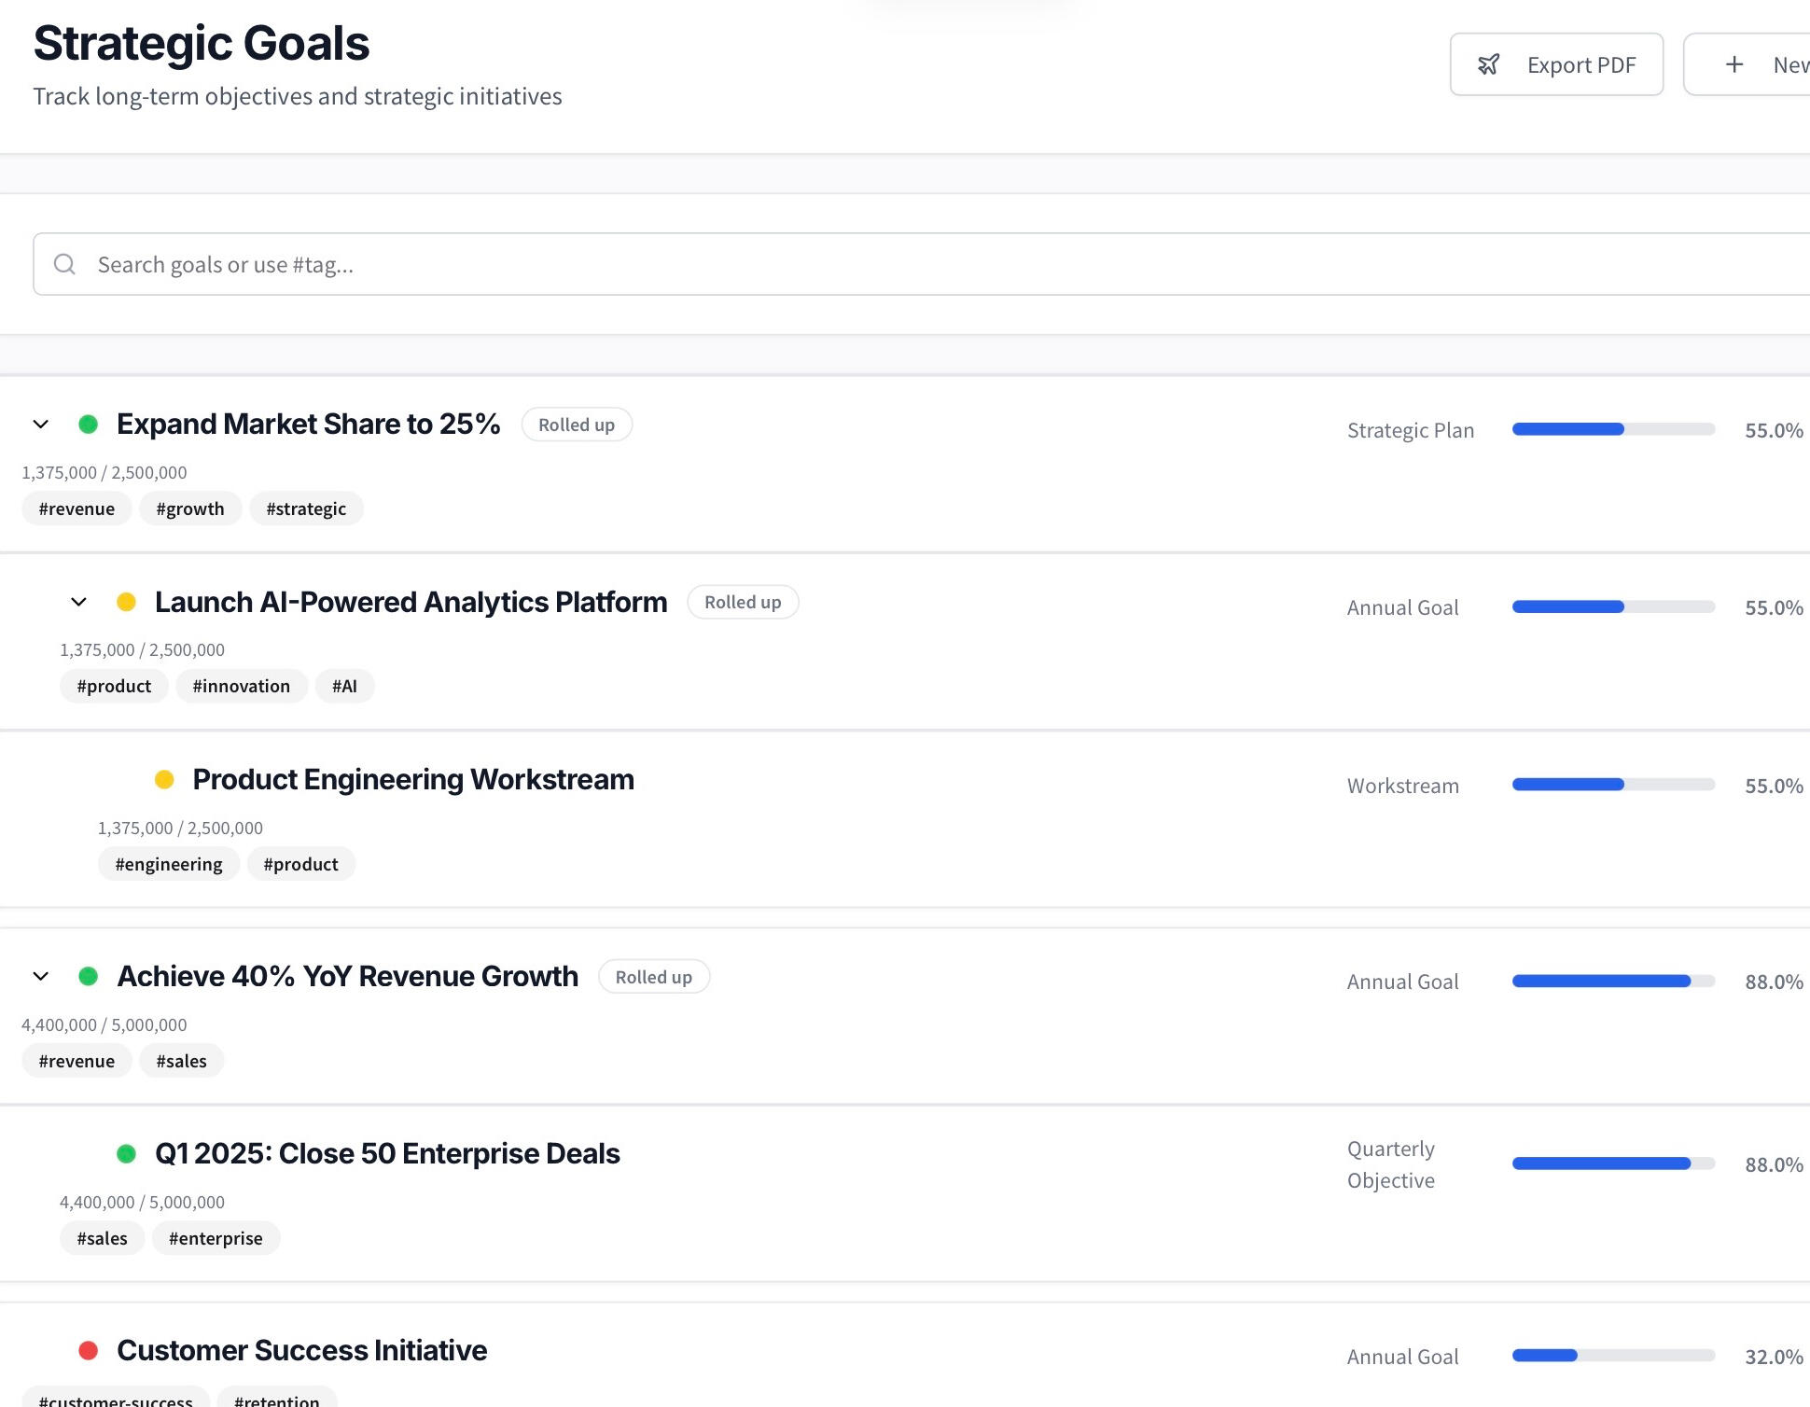Select the #innovation tag
This screenshot has height=1407, width=1810.
click(x=241, y=686)
